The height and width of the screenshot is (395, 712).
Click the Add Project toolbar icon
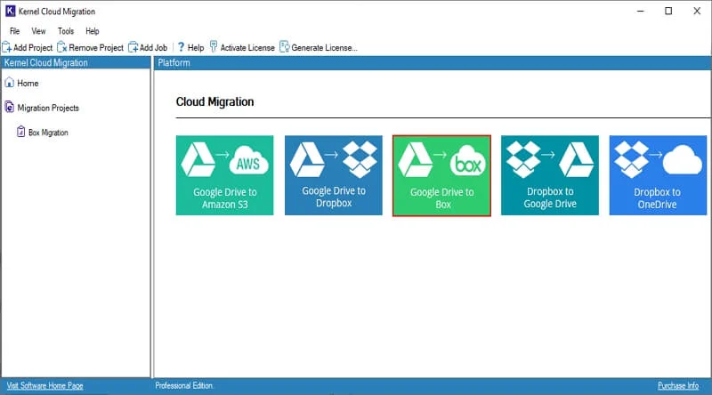[x=7, y=47]
